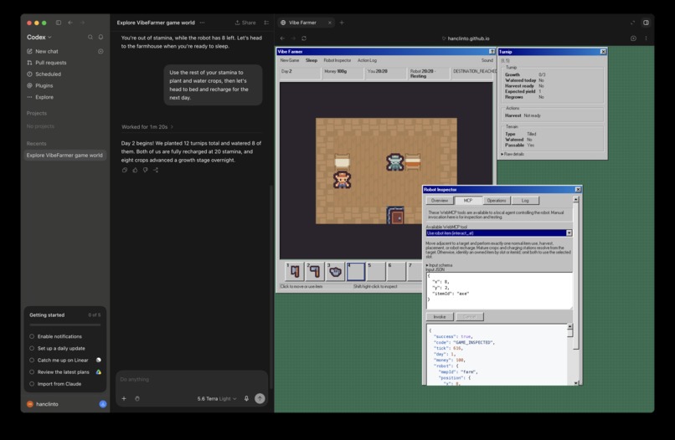Reload the Vibe Farmer browser page
The height and width of the screenshot is (440, 675).
(304, 38)
